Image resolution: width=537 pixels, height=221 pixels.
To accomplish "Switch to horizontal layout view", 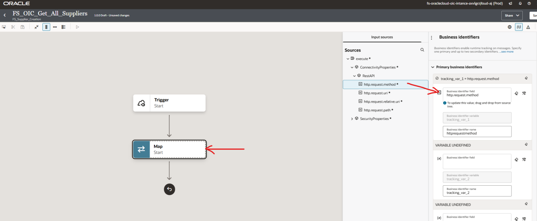I will 55,27.
